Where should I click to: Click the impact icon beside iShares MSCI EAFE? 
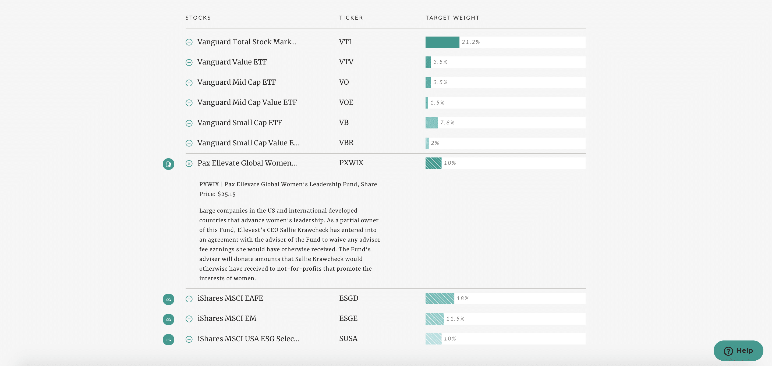[x=168, y=299]
